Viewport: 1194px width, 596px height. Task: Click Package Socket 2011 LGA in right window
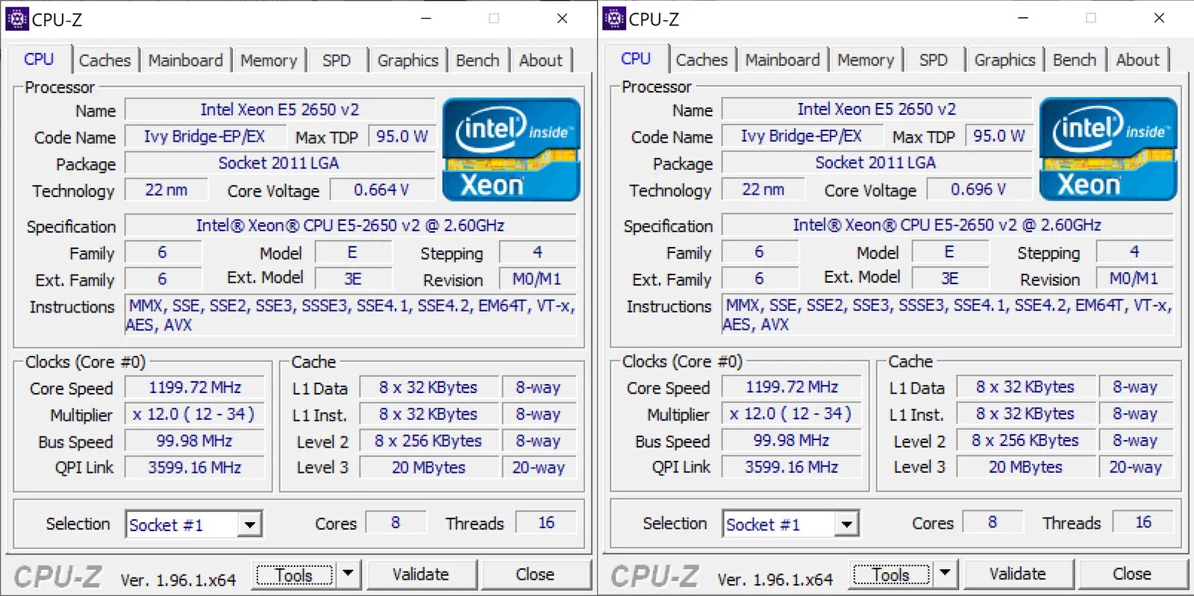tap(877, 163)
